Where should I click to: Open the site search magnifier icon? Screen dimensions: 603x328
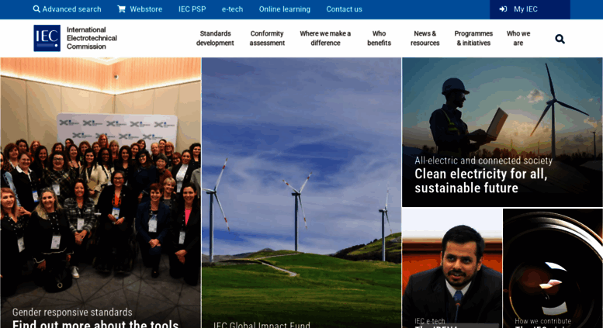[x=560, y=39]
